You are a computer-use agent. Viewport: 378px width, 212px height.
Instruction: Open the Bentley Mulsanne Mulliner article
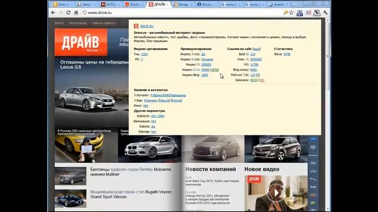point(131,171)
